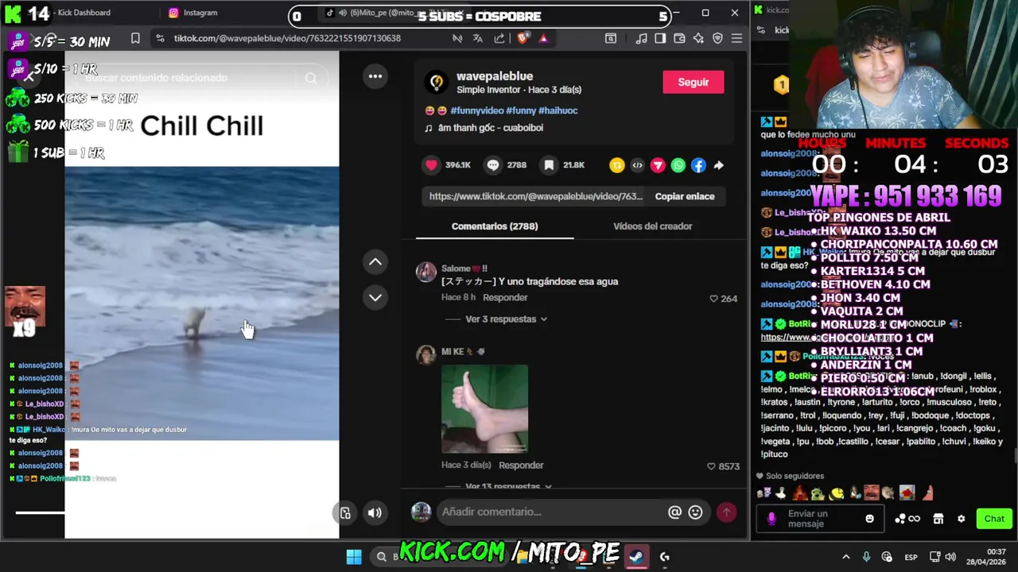Post comment with the red arrow button

coord(726,512)
